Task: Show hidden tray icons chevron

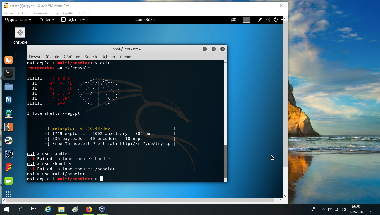Action: (323, 209)
